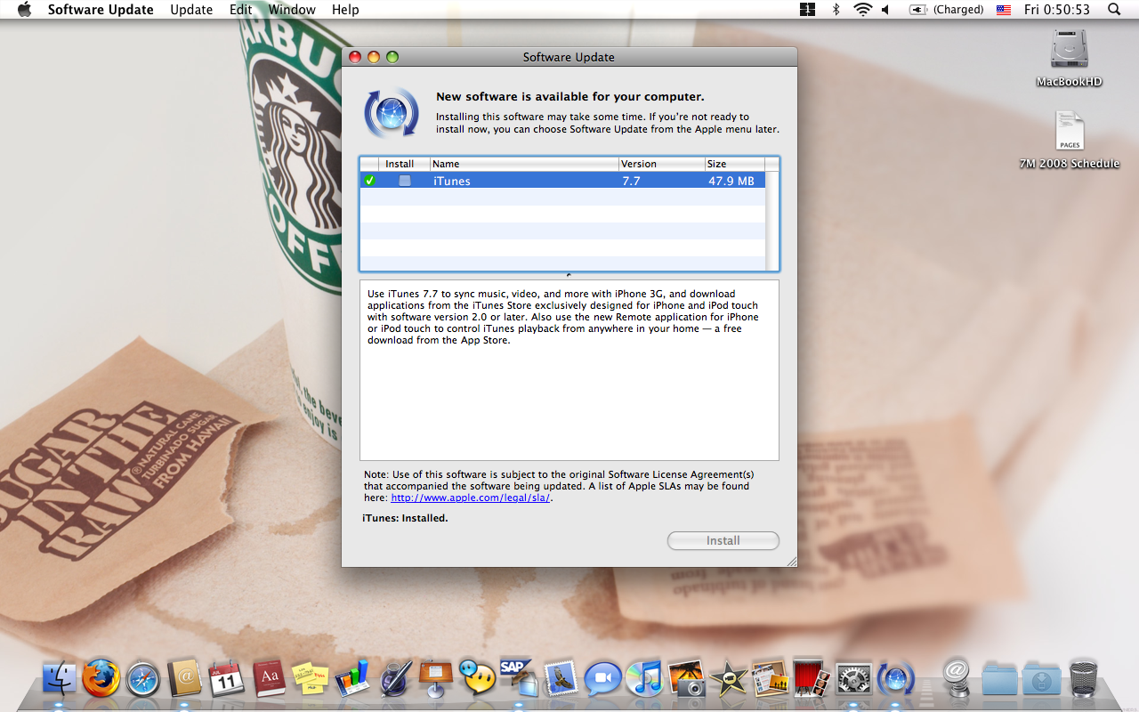Image resolution: width=1139 pixels, height=712 pixels.
Task: Open the Window menu
Action: (x=292, y=10)
